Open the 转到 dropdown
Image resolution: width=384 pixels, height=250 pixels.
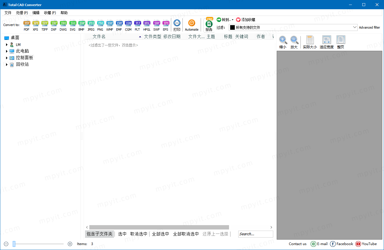225,20
